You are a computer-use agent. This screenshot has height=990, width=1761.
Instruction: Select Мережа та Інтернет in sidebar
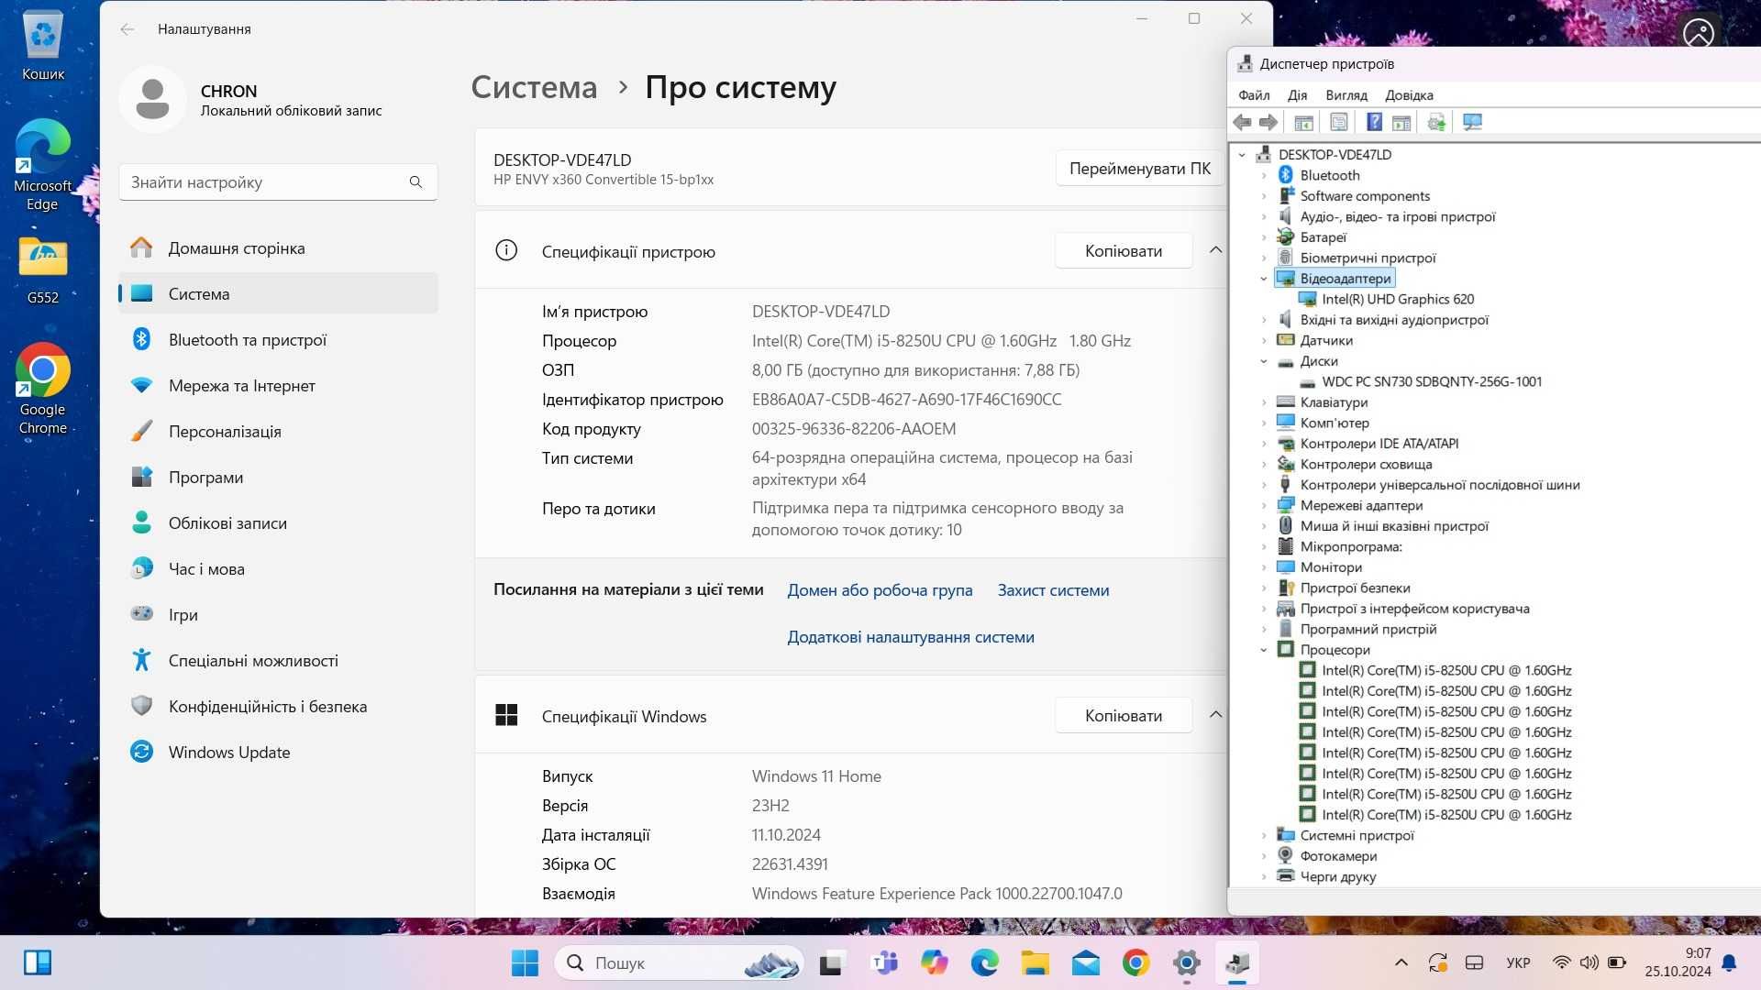(278, 385)
